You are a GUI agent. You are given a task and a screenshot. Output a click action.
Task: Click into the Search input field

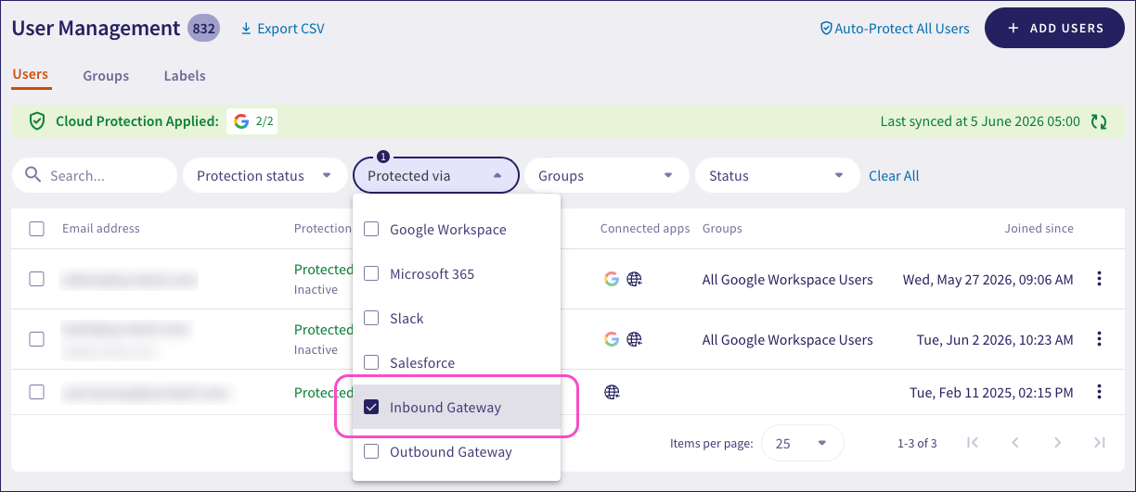coord(96,175)
